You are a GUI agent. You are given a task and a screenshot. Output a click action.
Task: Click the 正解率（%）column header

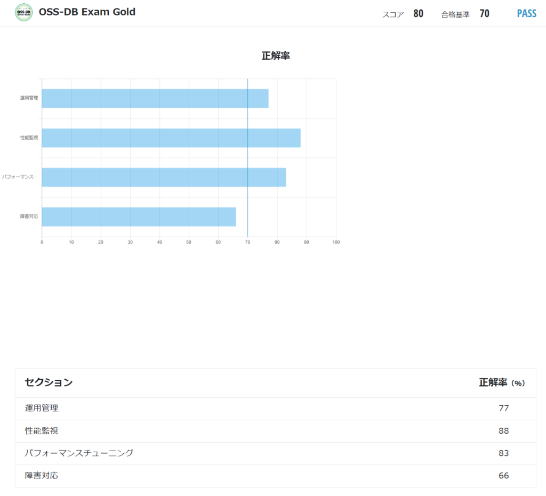point(501,383)
